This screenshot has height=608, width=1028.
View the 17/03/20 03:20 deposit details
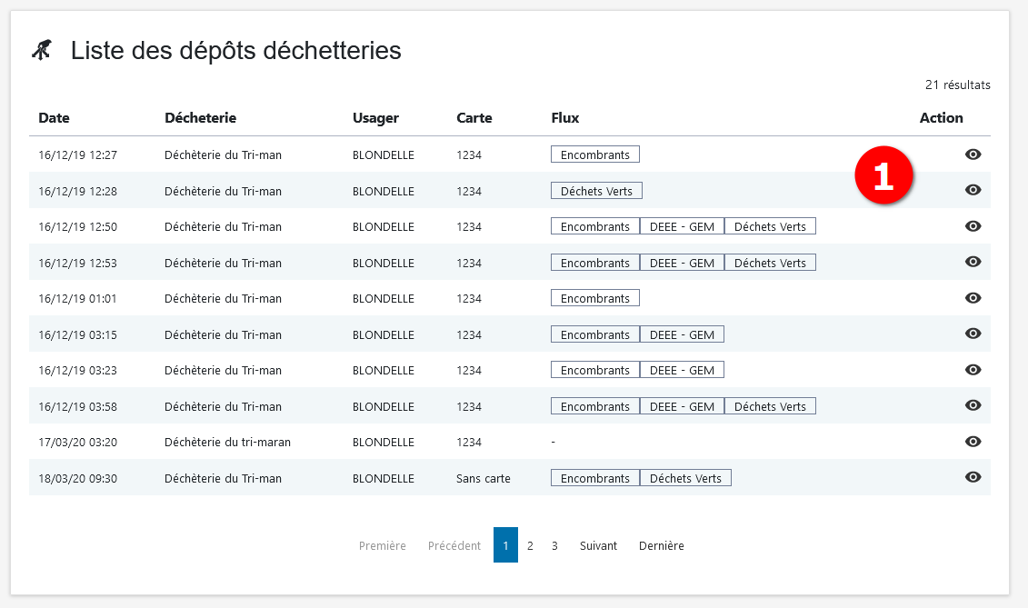pos(973,442)
